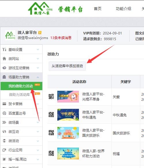Click the 贺卡营销 card icon

[4, 104]
